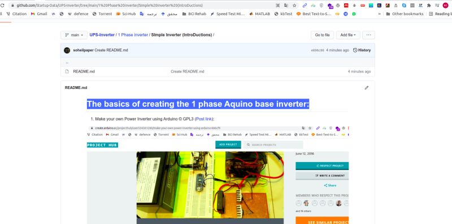Go up to parent directory (..)

(67, 62)
